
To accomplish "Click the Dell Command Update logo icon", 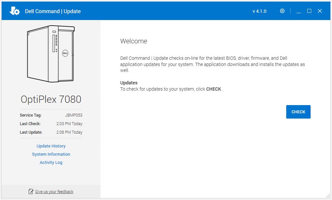I will (15, 11).
